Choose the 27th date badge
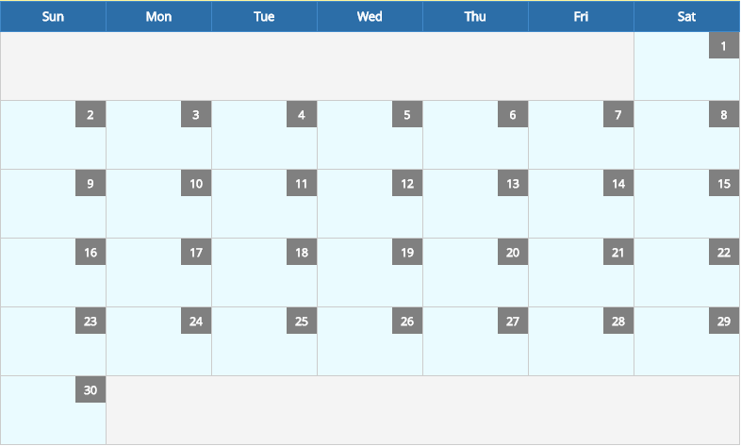 coord(513,322)
